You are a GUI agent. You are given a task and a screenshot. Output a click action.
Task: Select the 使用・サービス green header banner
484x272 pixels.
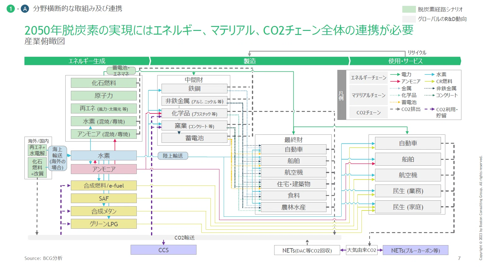405,61
